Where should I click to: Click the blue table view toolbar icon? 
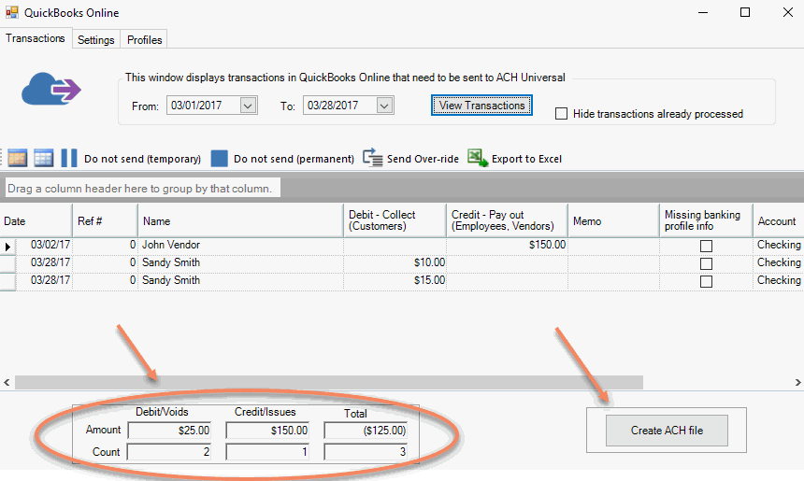click(43, 158)
